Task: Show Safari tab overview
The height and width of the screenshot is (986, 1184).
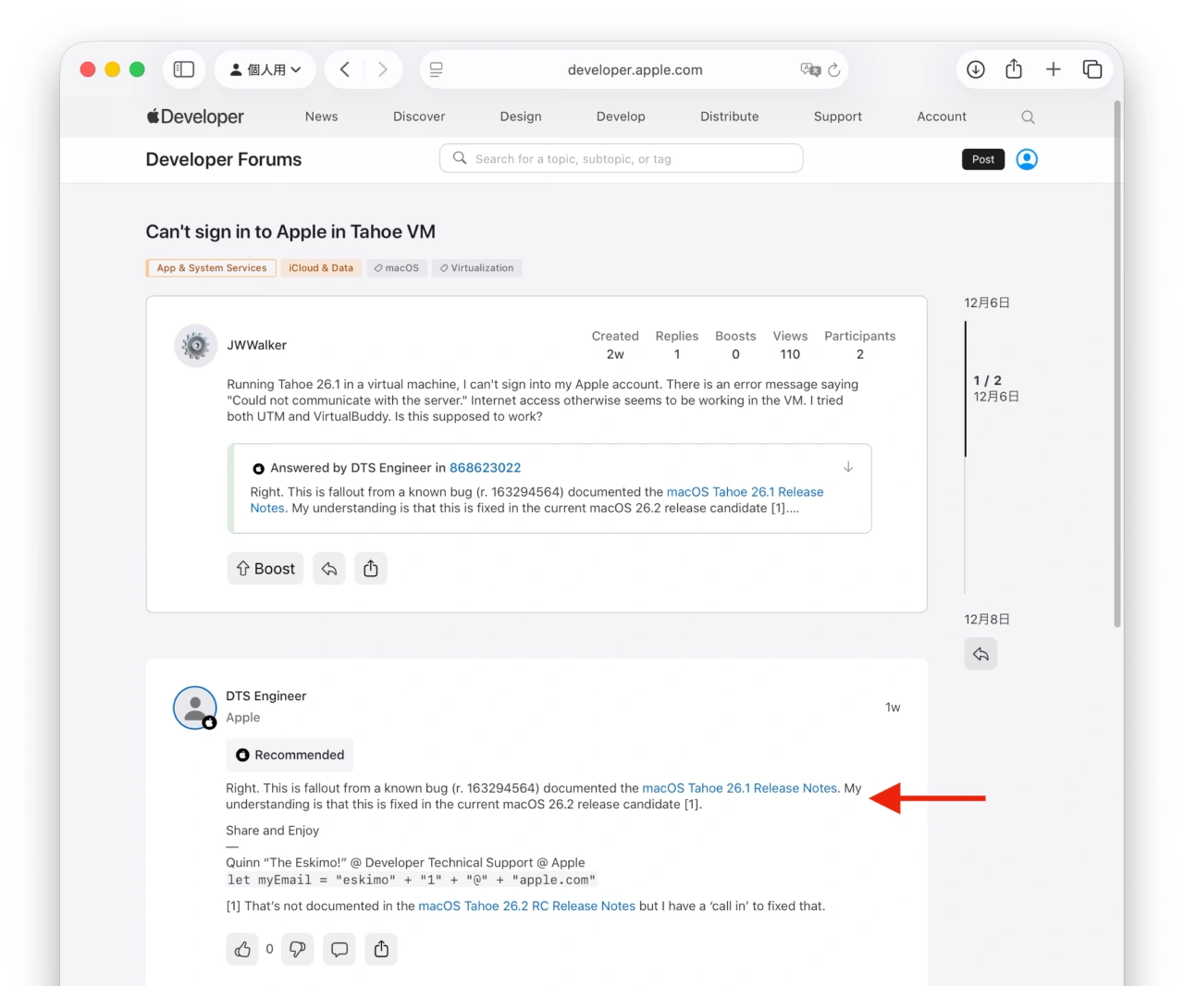Action: [1092, 69]
